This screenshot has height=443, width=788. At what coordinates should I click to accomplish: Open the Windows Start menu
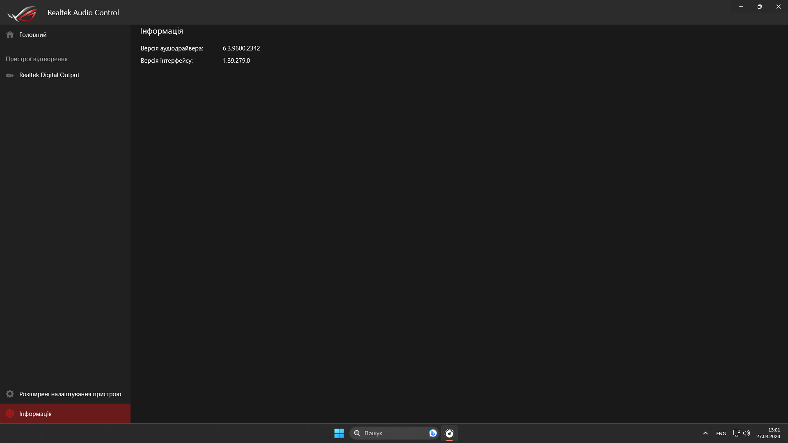tap(339, 433)
